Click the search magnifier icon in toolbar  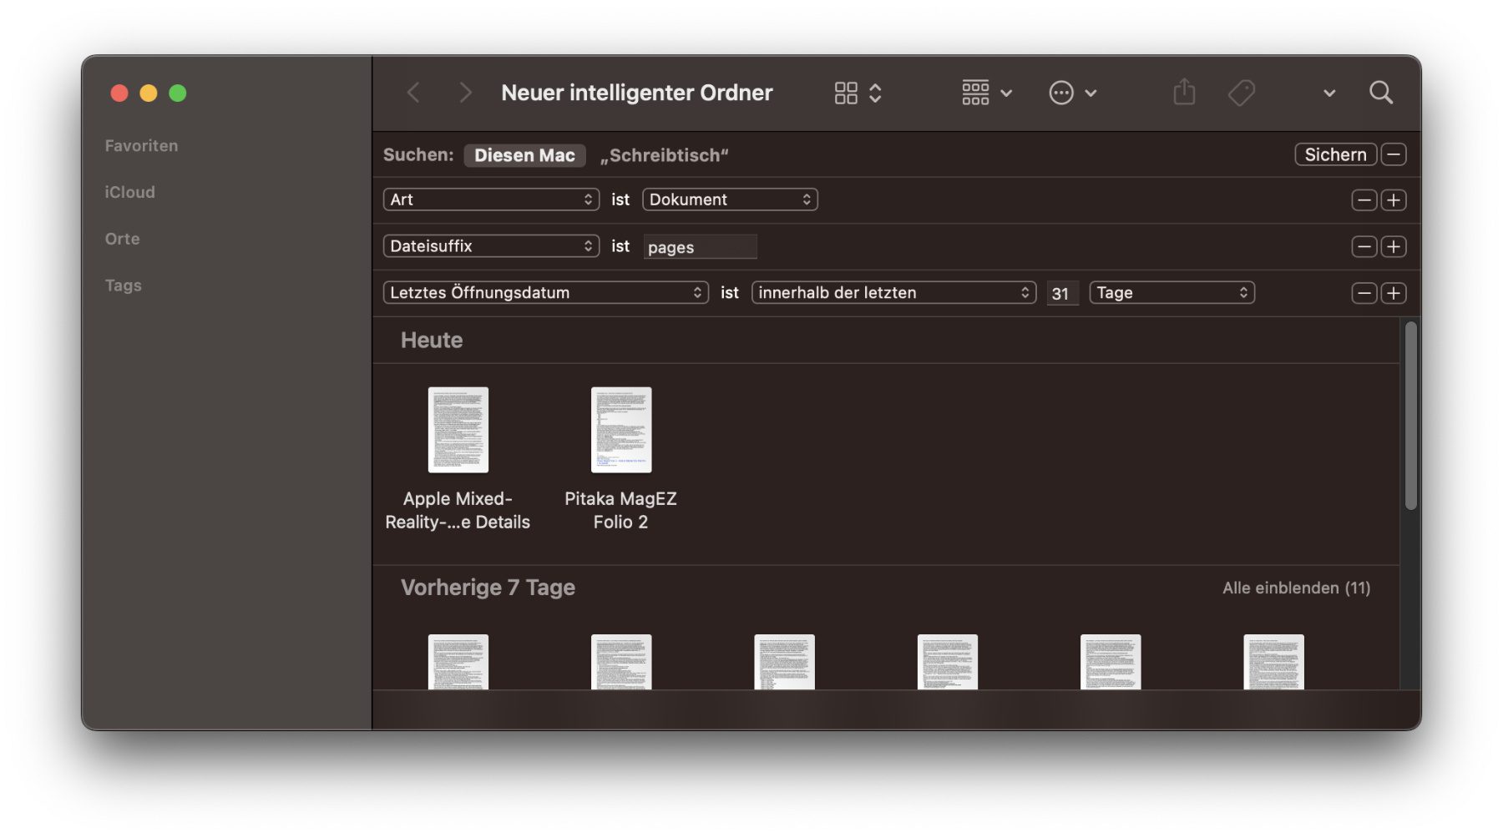pos(1380,93)
